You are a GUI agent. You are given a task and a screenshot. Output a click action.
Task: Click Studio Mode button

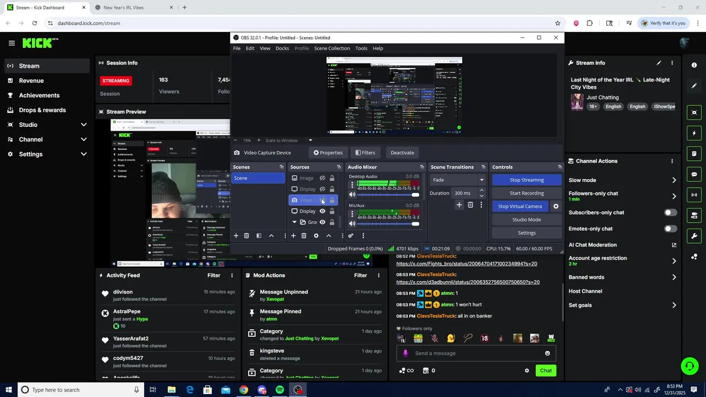point(527,219)
